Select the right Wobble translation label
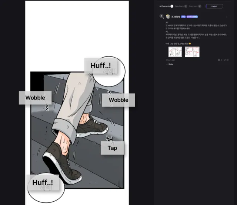 coord(118,100)
